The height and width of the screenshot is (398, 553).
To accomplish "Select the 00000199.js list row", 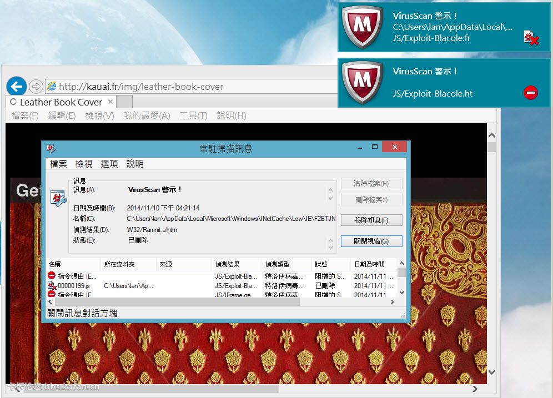I will [x=222, y=285].
